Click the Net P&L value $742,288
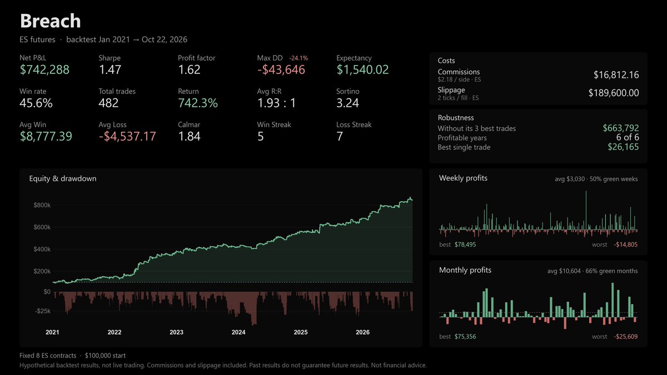This screenshot has width=667, height=375. [x=44, y=69]
